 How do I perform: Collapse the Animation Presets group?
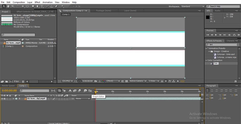click(x=206, y=48)
